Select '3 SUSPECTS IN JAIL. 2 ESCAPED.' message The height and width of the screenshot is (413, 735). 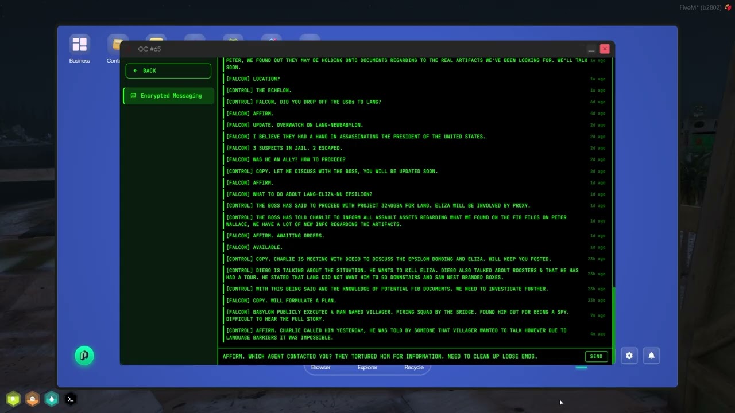415,148
